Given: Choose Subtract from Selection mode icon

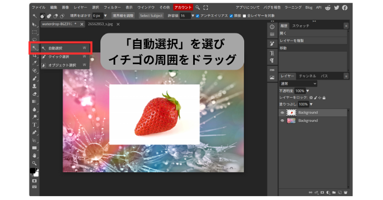Looking at the screenshot, I should [x=55, y=16].
